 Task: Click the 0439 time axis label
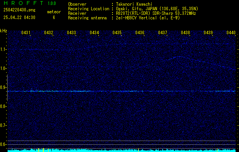point(208,32)
